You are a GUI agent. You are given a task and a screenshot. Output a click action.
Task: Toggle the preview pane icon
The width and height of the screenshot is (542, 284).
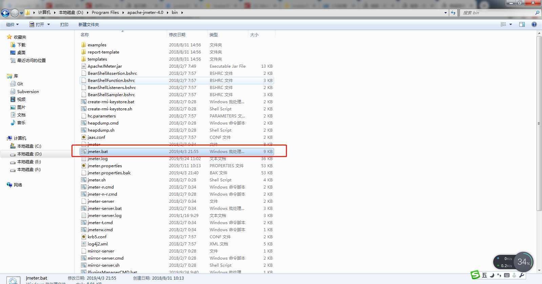coord(522,24)
